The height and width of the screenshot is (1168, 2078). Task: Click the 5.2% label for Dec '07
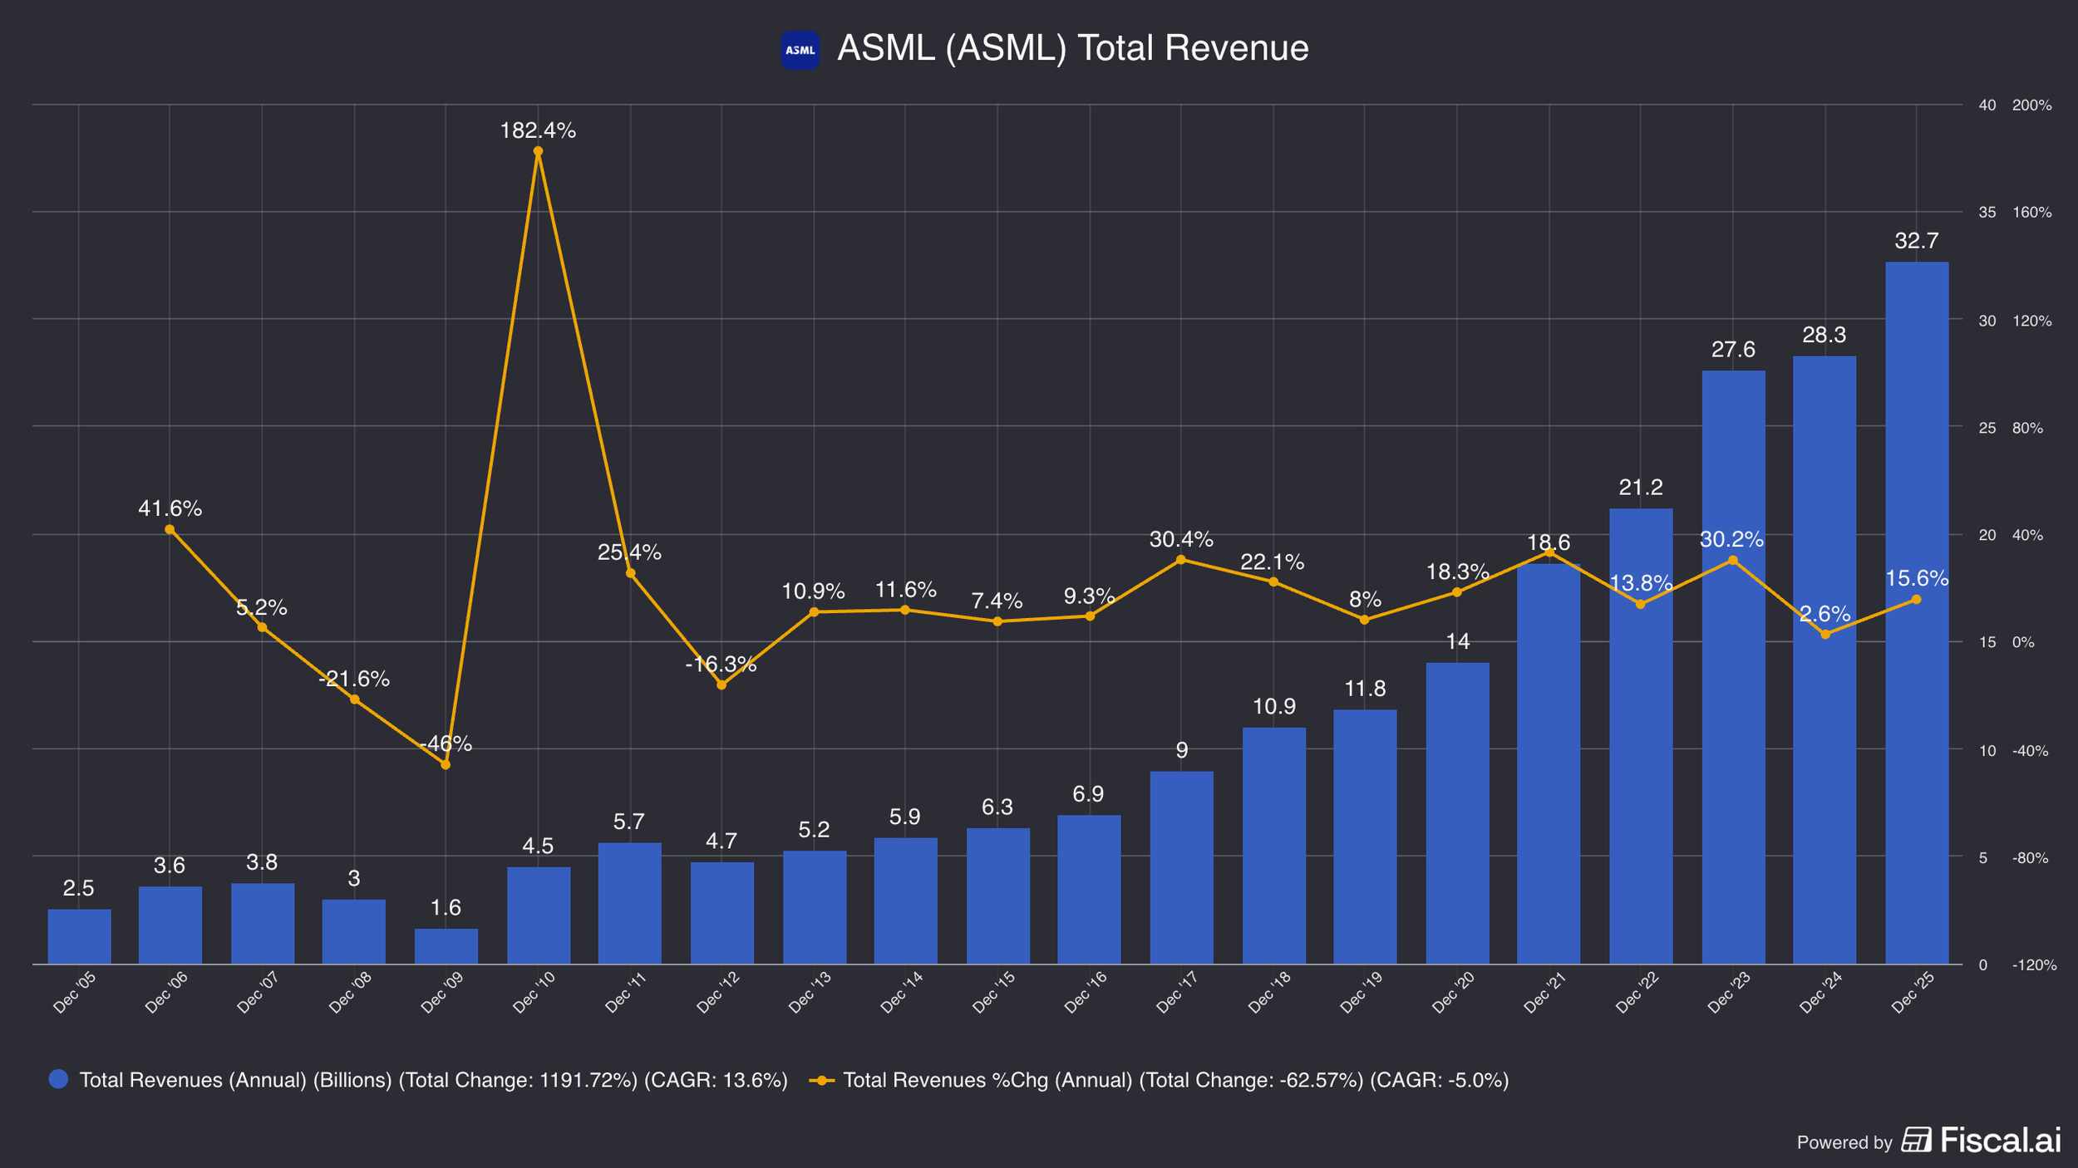(262, 607)
